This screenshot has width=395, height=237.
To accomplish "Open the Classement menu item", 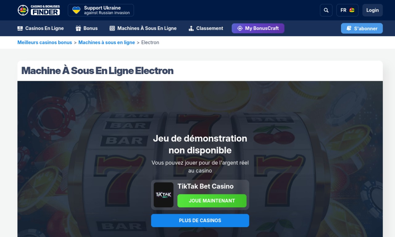I will point(206,28).
